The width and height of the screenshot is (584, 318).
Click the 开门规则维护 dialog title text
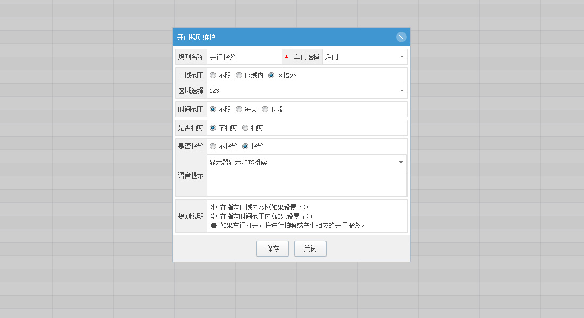pos(196,37)
